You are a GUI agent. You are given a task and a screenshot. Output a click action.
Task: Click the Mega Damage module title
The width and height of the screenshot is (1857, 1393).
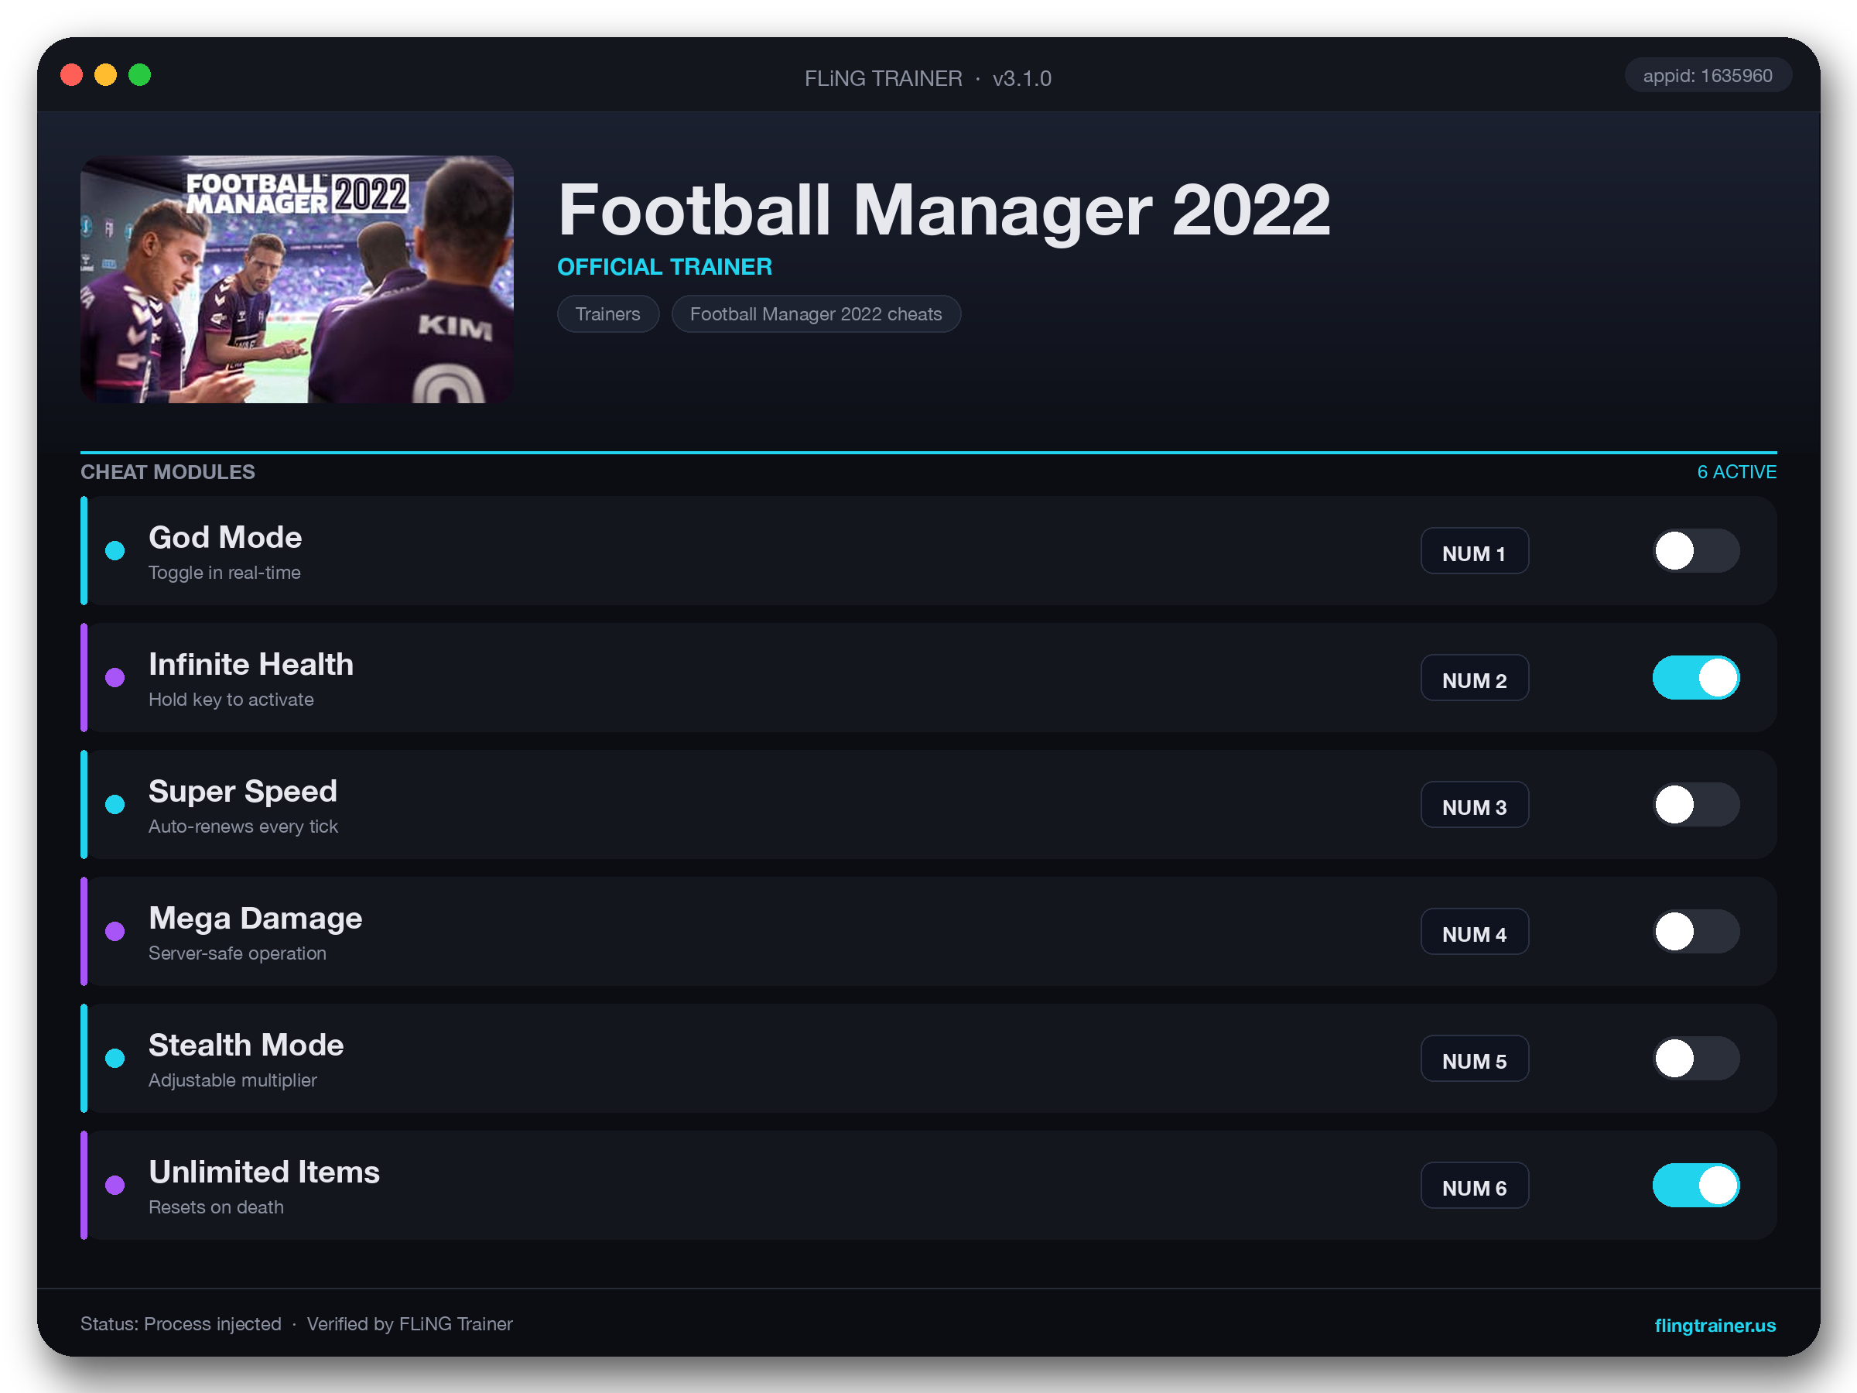click(255, 918)
